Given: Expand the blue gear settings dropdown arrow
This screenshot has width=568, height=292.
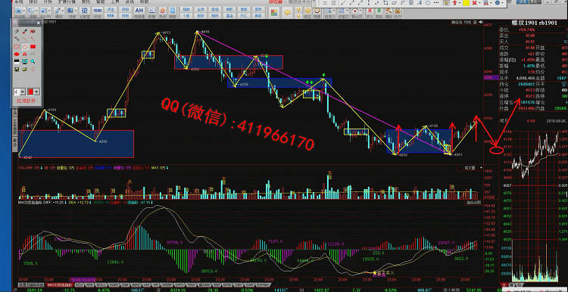Looking at the screenshot, I should click(x=502, y=2).
